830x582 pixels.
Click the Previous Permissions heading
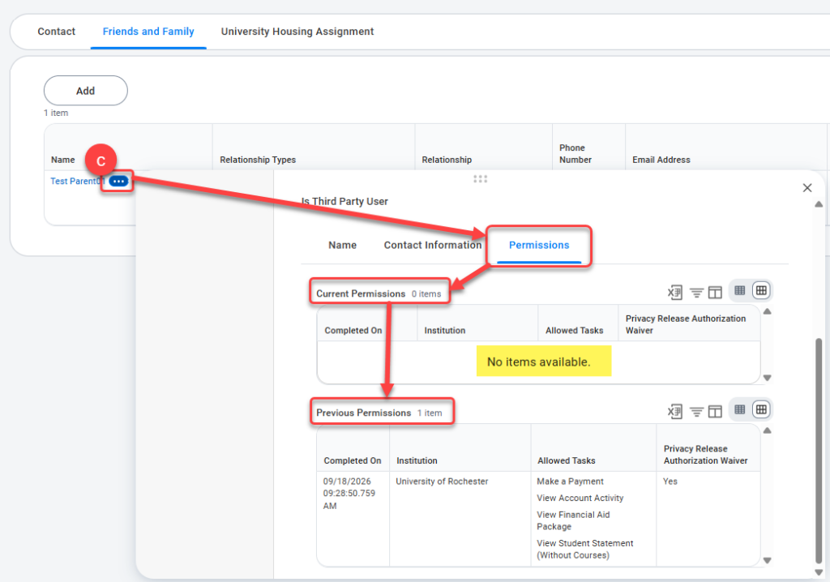[364, 413]
